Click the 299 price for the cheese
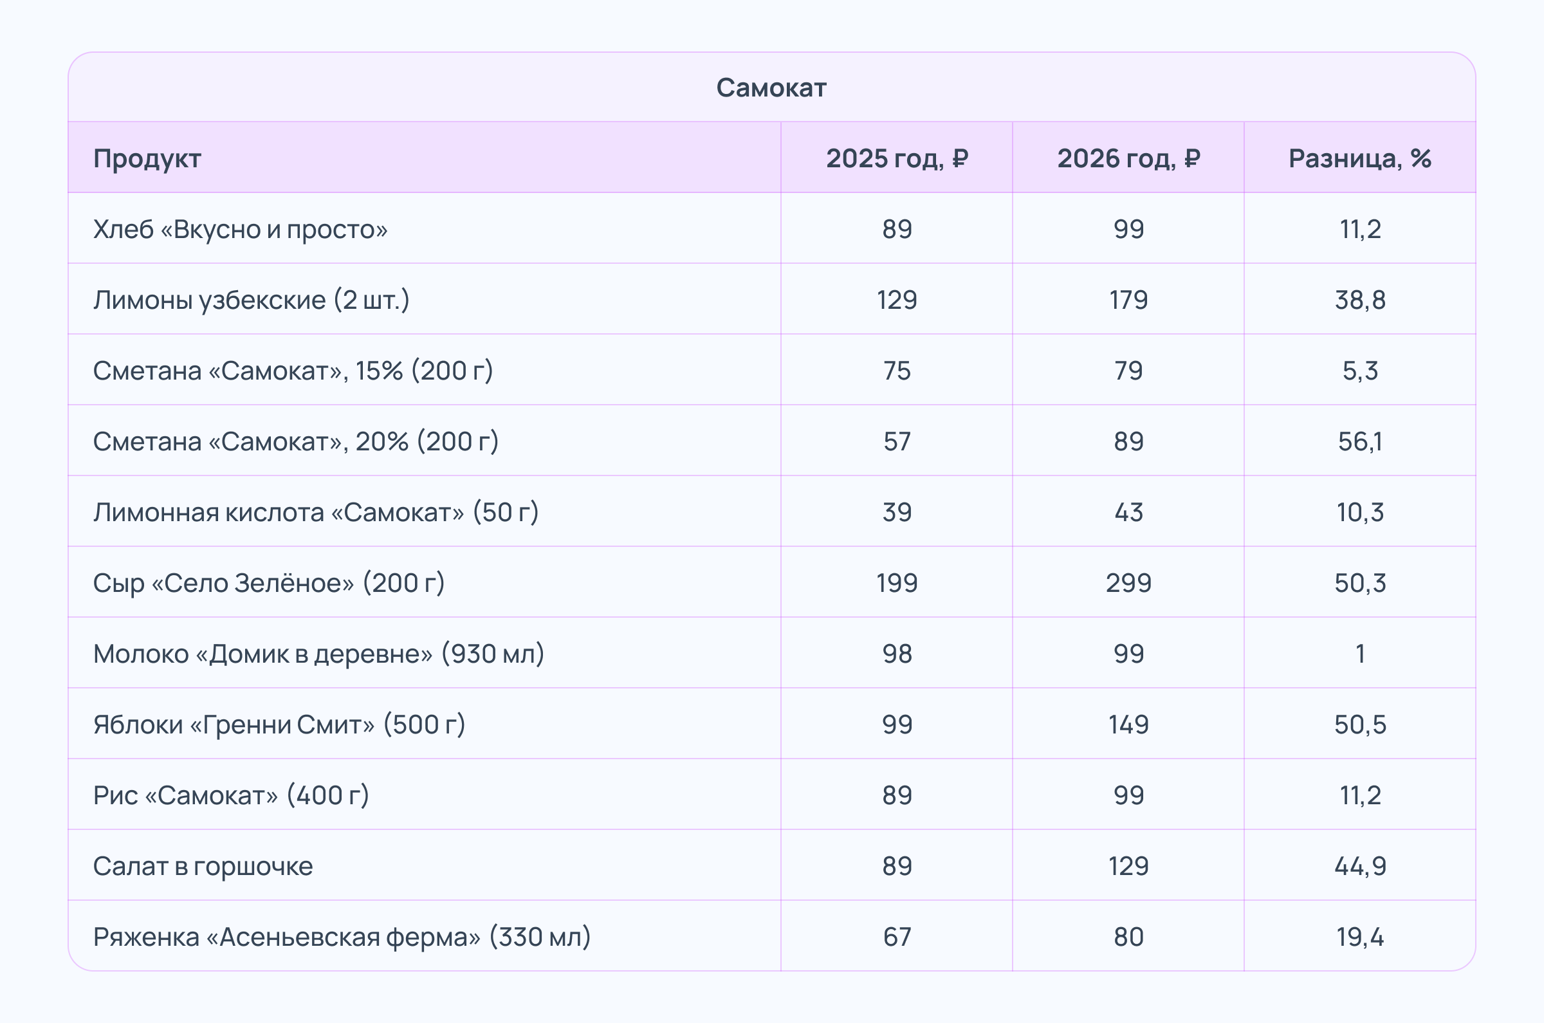The height and width of the screenshot is (1023, 1544). point(1128,584)
